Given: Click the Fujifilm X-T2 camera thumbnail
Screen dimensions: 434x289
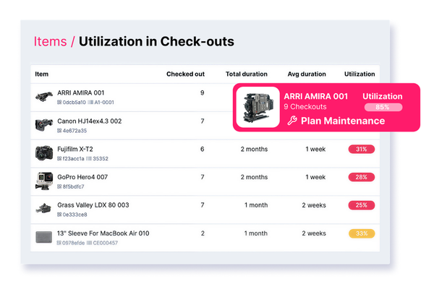Looking at the screenshot, I should coord(44,153).
